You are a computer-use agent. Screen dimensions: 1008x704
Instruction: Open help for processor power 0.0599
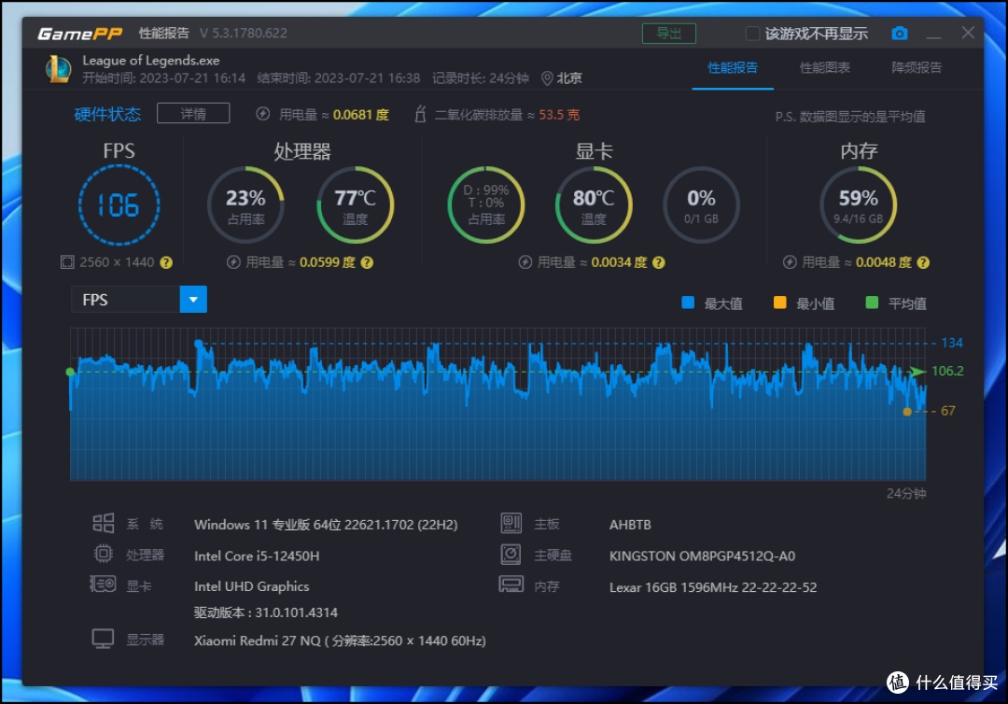[x=367, y=262]
